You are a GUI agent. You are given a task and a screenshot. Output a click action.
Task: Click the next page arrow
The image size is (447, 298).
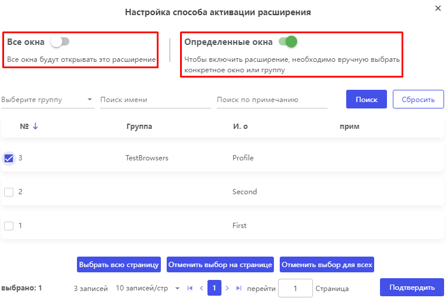(x=227, y=288)
